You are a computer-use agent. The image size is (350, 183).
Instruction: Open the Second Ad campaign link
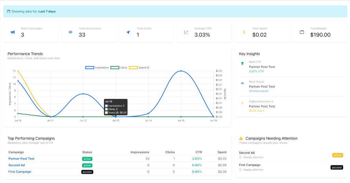(16, 165)
